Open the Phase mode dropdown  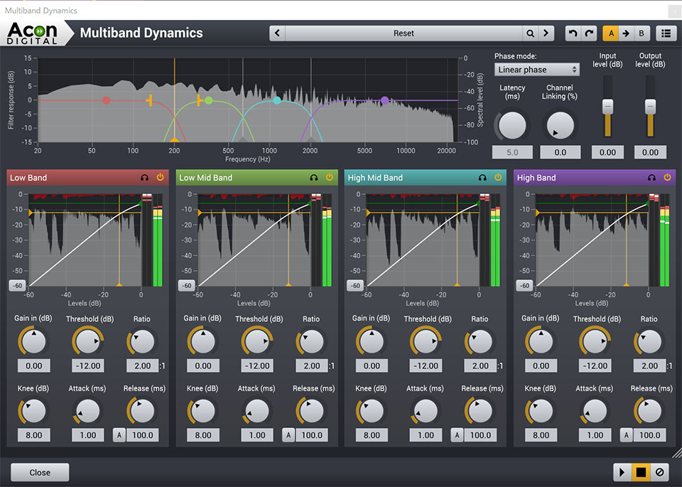[x=537, y=70]
